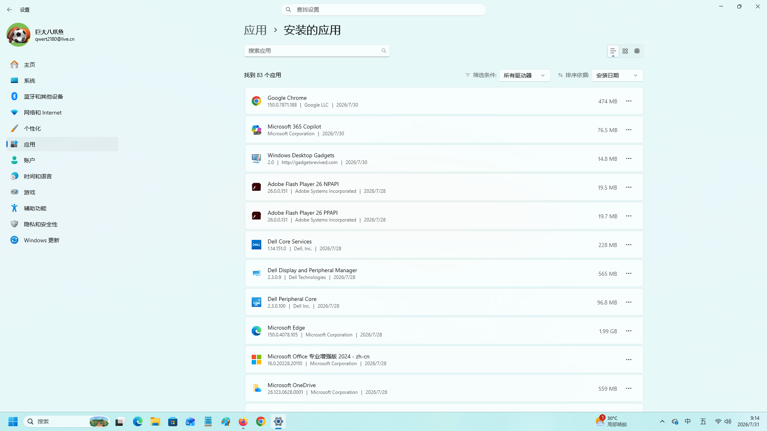Open the Windows Start menu
The width and height of the screenshot is (767, 431).
point(13,421)
